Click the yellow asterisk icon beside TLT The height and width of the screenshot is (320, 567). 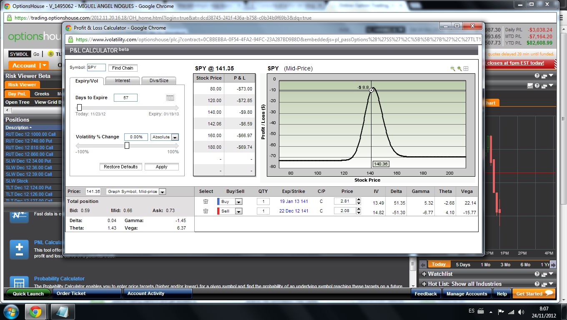pyautogui.click(x=50, y=54)
